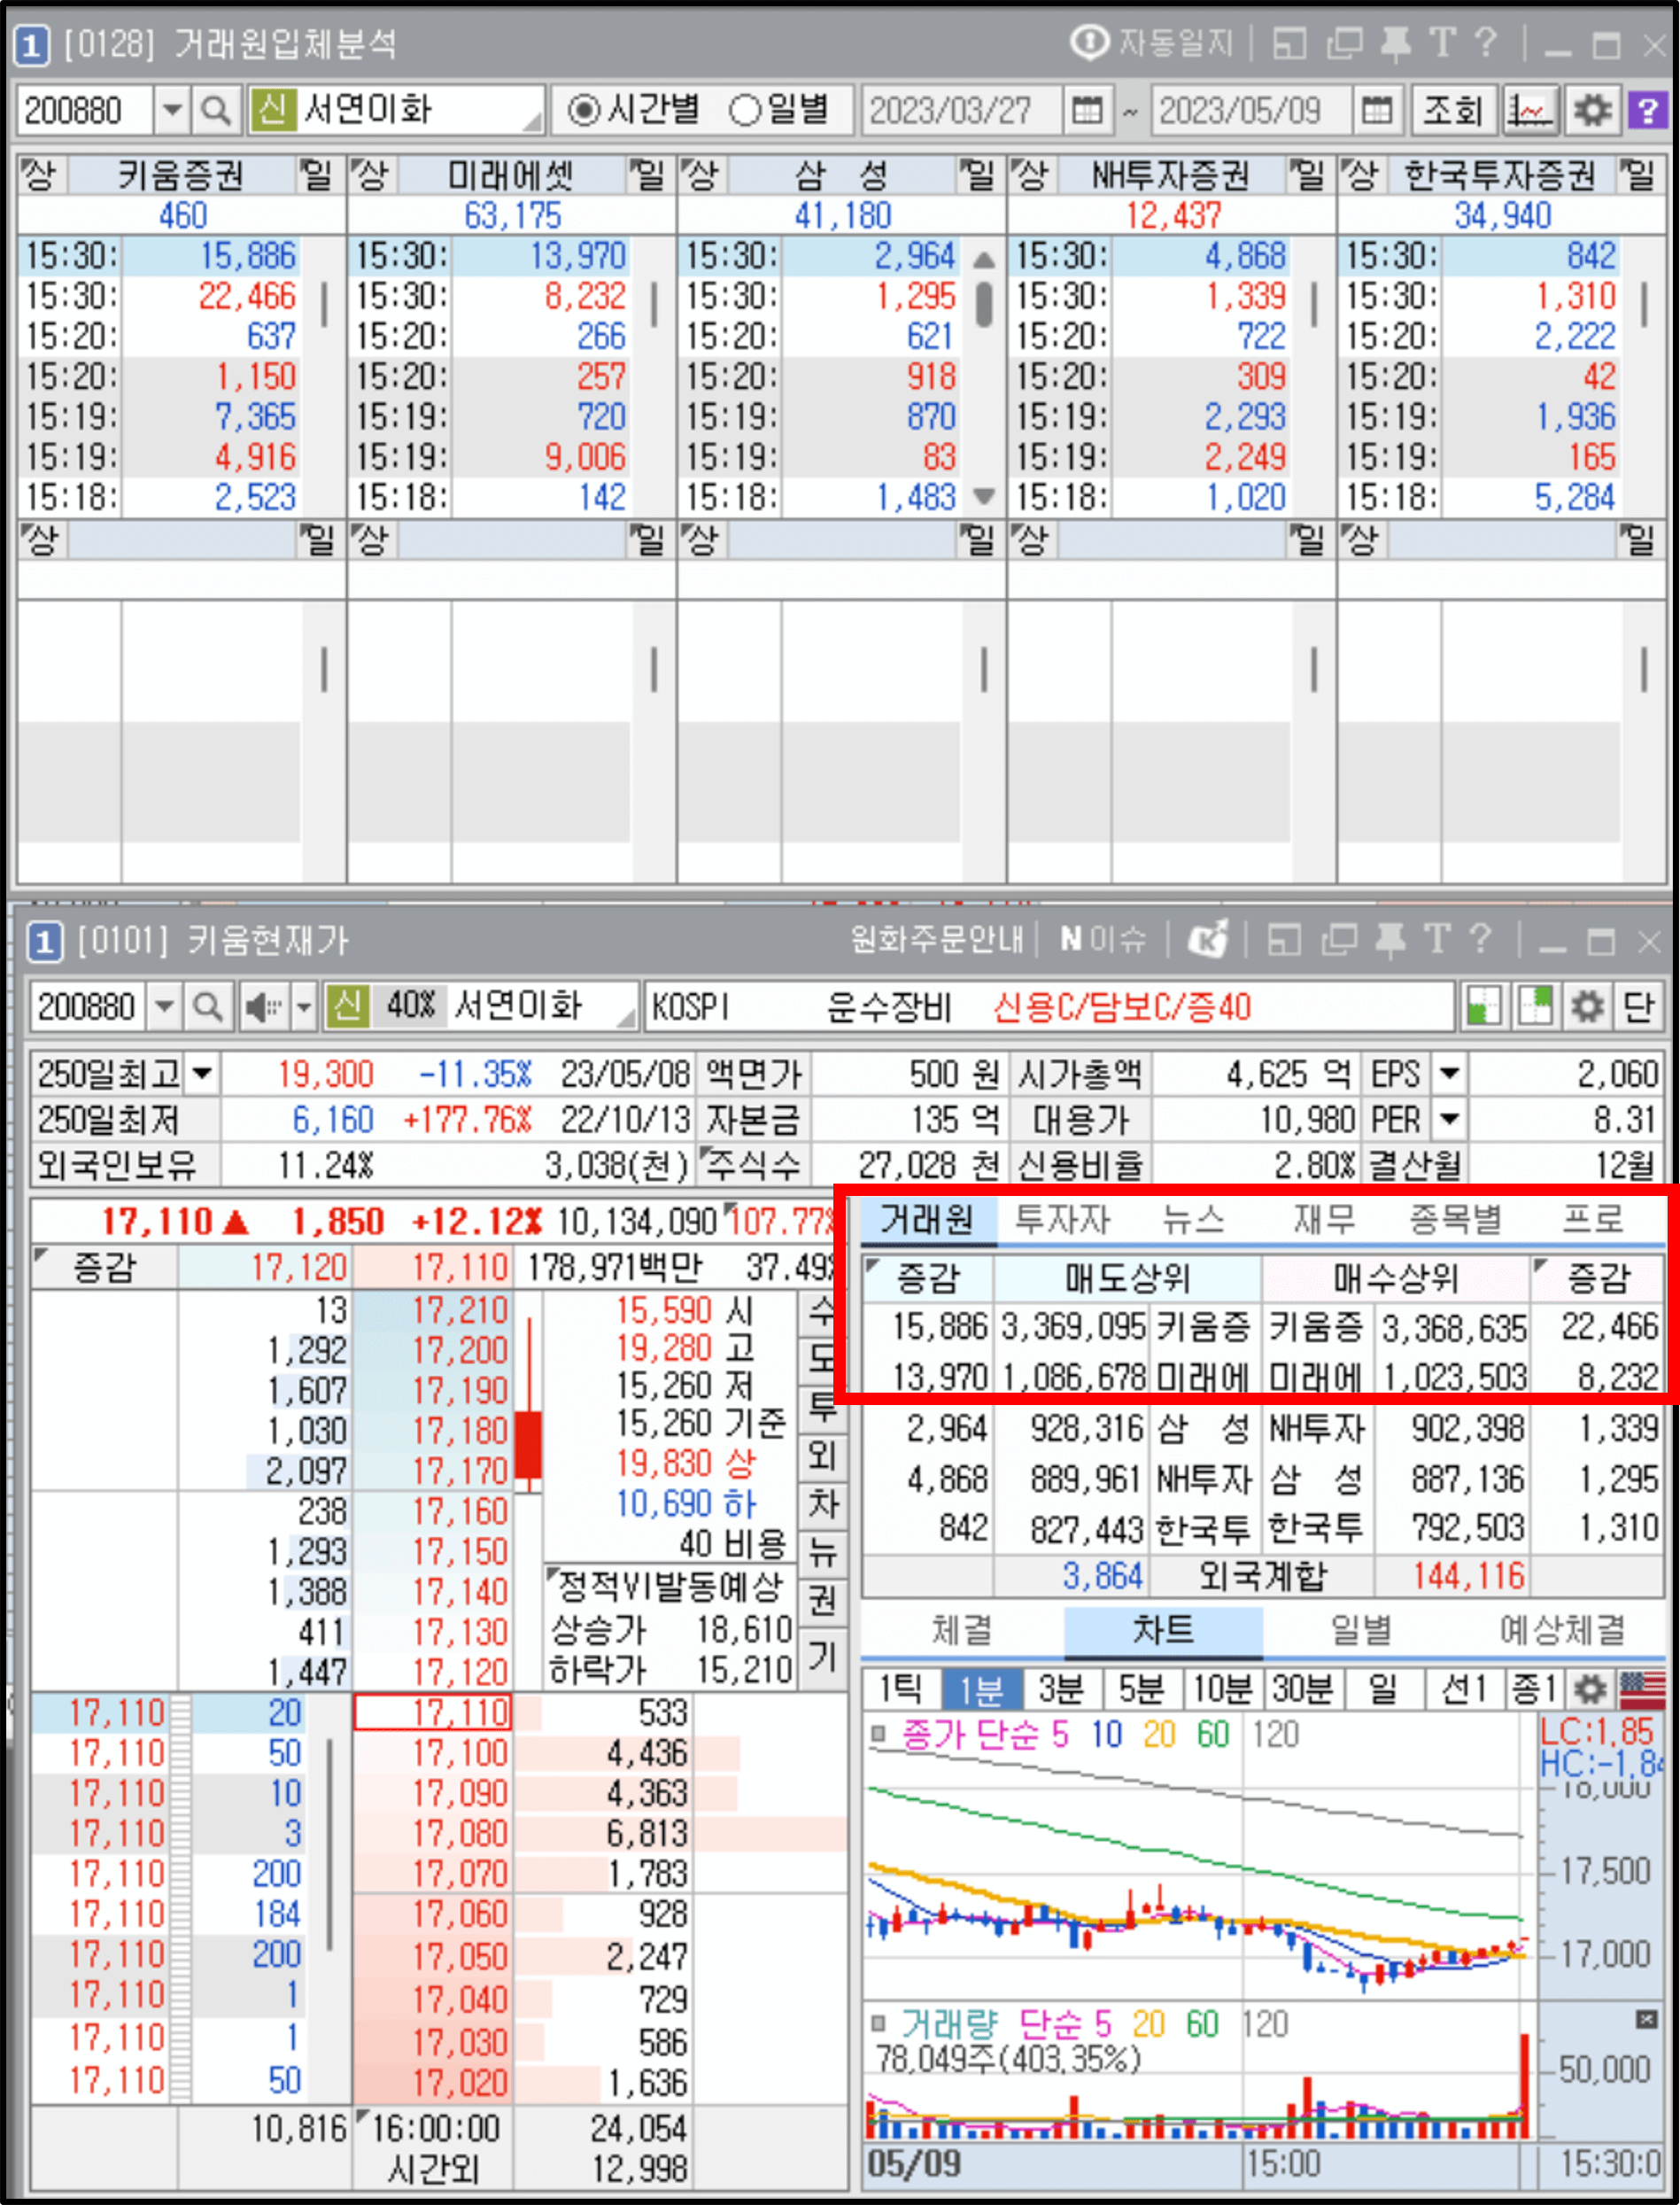Viewport: 1680px width, 2205px height.
Task: Switch to the 예상체결 tab
Action: [x=1562, y=1631]
